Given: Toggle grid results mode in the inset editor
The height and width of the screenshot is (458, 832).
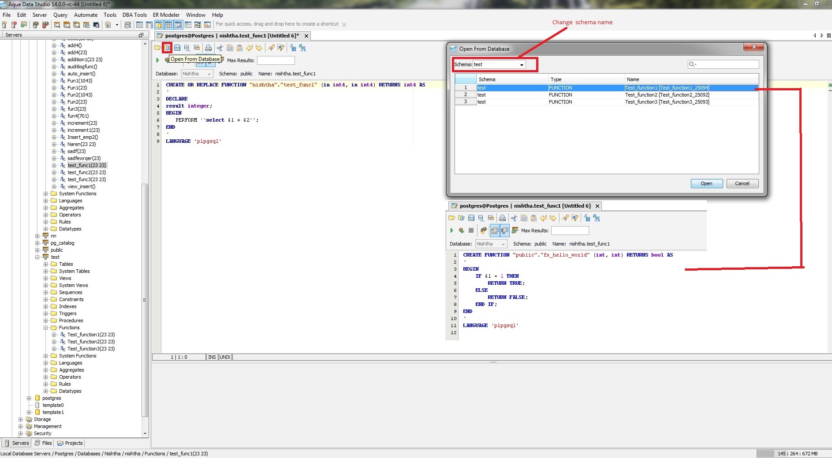Looking at the screenshot, I should coord(495,230).
